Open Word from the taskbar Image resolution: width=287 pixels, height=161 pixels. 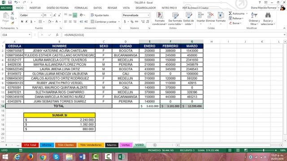[82, 157]
